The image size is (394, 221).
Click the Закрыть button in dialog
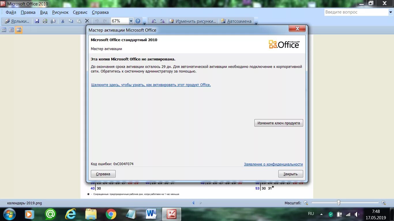[x=290, y=174]
